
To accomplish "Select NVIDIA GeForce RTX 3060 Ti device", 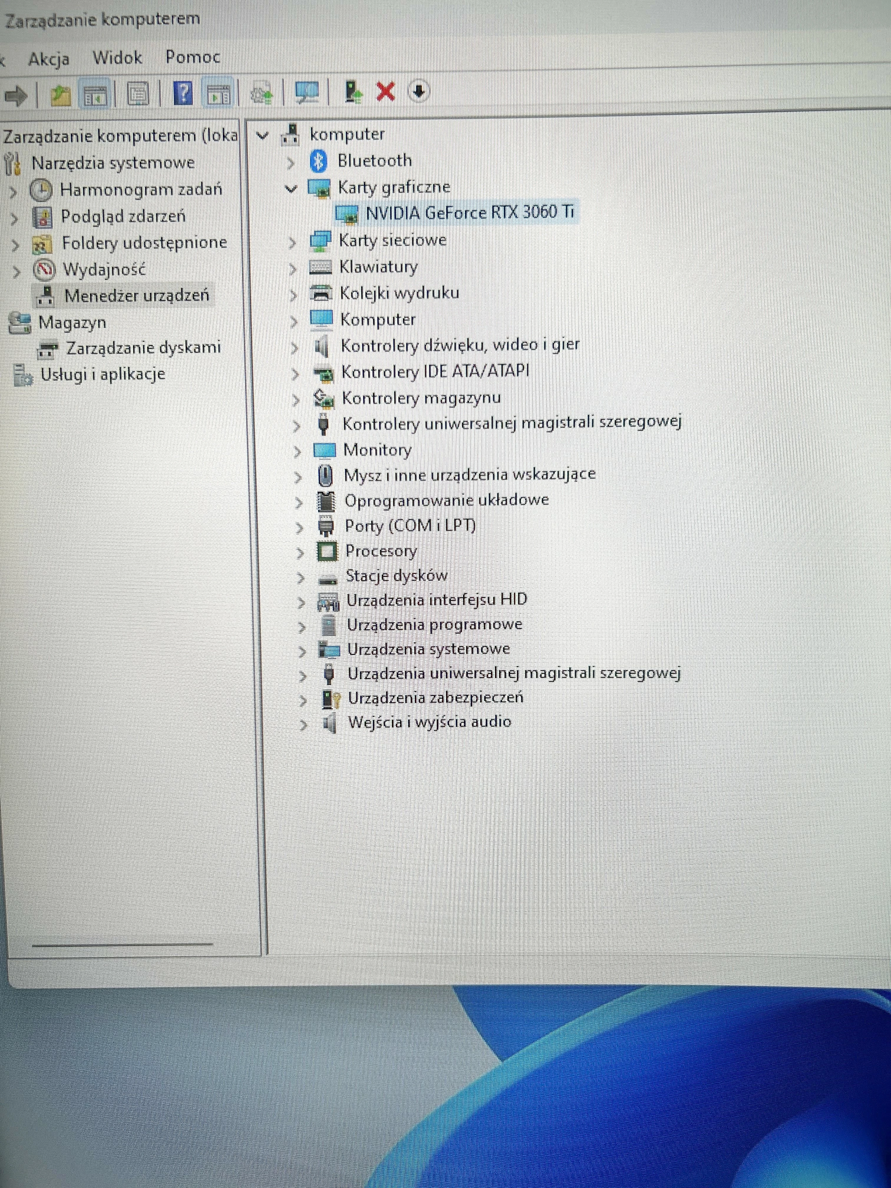I will pyautogui.click(x=469, y=213).
